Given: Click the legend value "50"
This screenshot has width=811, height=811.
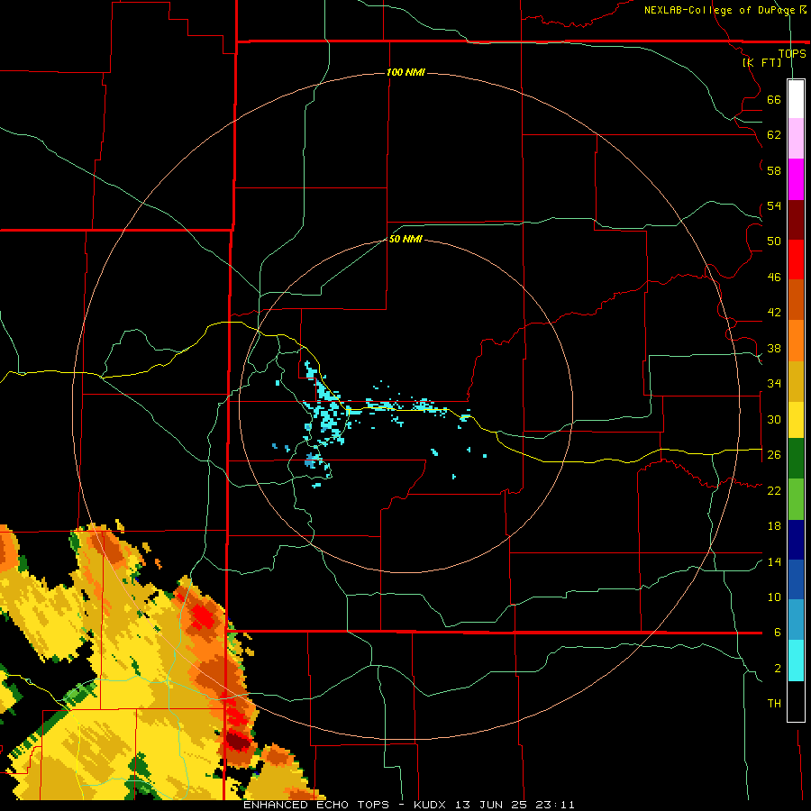Looking at the screenshot, I should pos(774,241).
